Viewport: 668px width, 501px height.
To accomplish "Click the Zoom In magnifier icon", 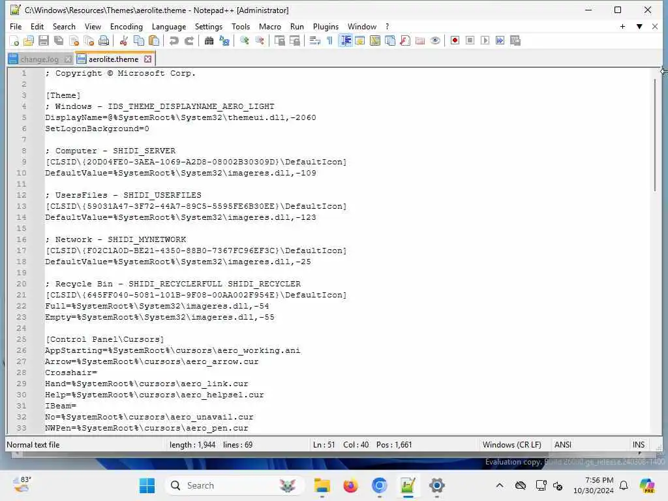I will (244, 41).
